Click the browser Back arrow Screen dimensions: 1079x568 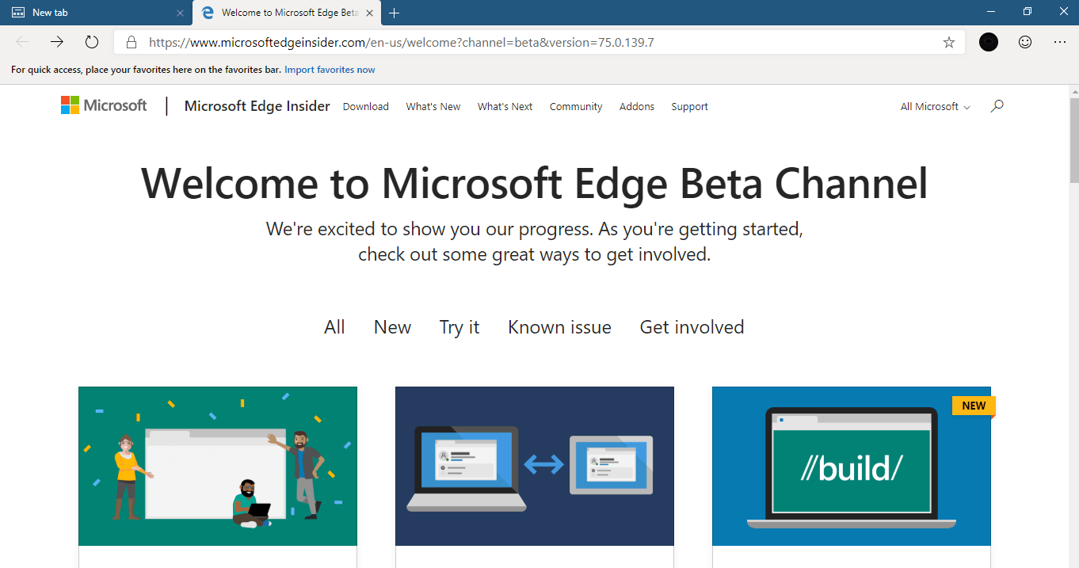[22, 42]
